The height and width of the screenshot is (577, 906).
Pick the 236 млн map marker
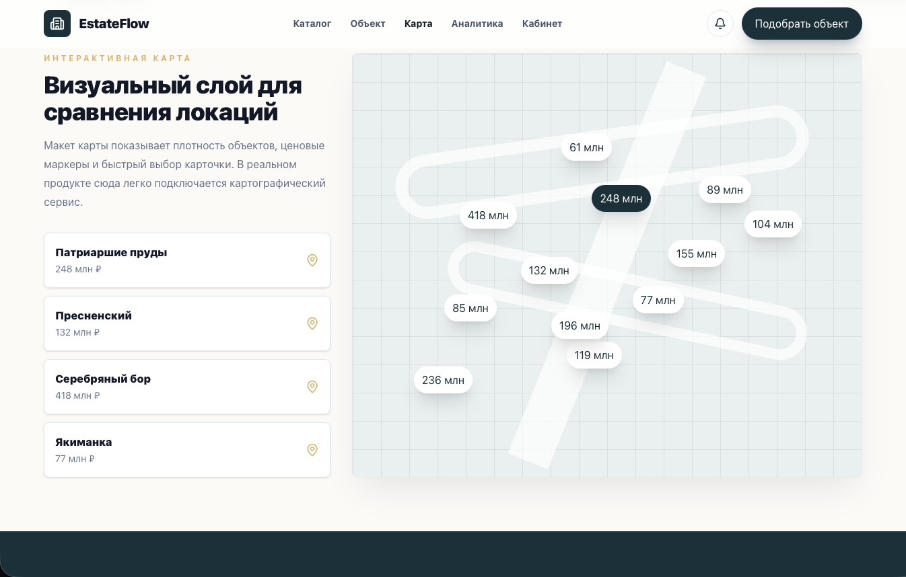444,380
